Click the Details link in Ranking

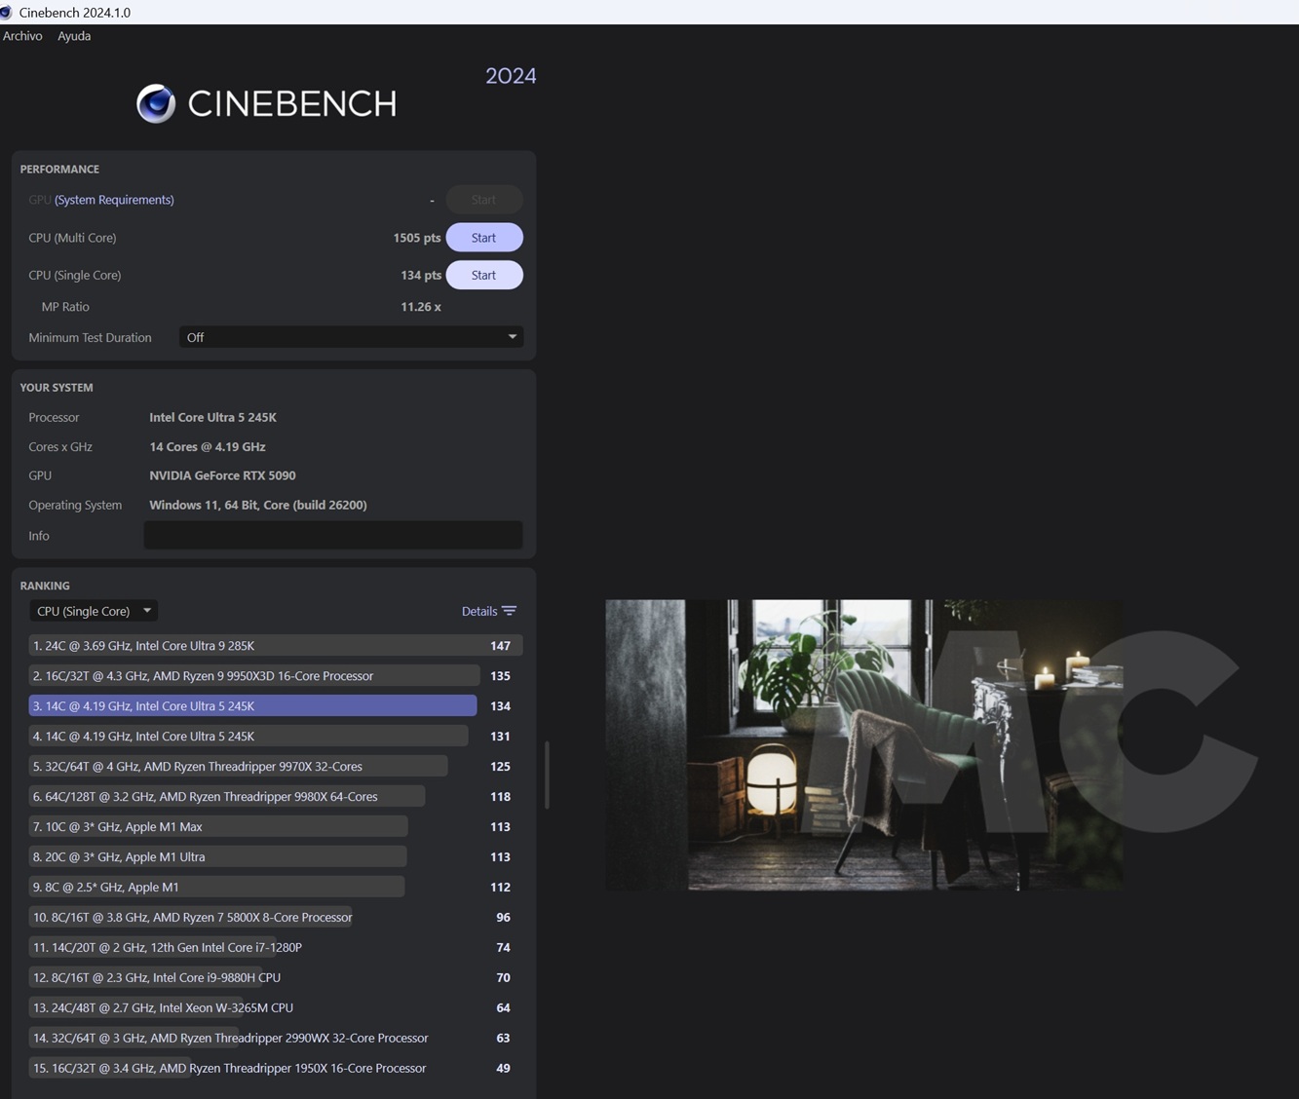478,611
